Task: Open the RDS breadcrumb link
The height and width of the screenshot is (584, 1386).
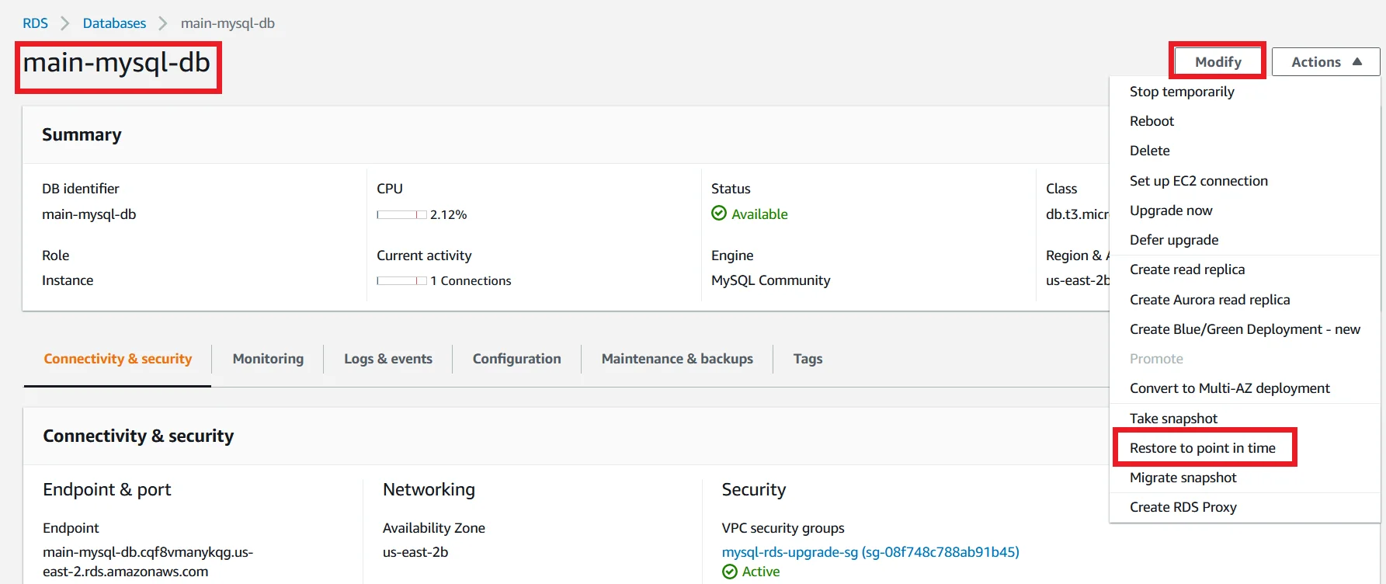Action: point(35,23)
